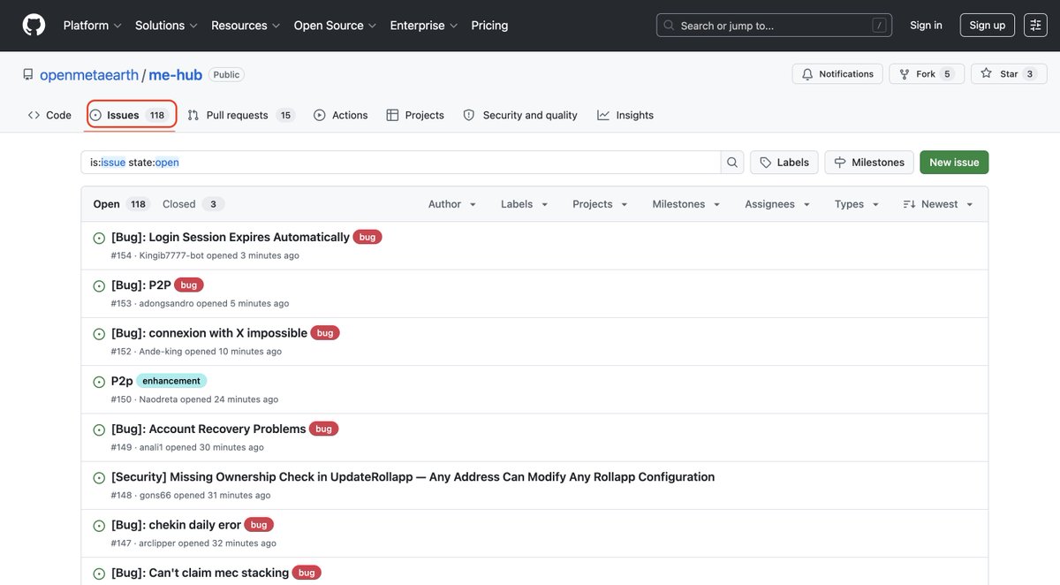Click Sign in
Viewport: 1060px width, 585px height.
click(926, 26)
